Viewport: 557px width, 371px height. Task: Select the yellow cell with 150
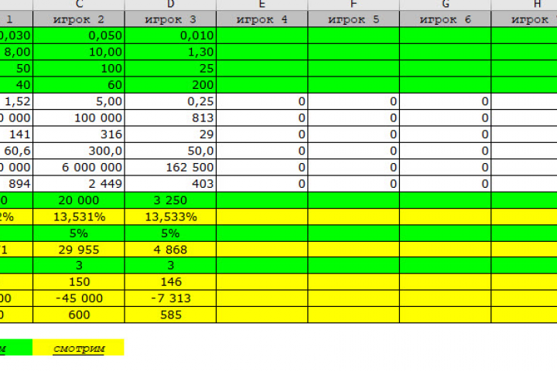(79, 282)
